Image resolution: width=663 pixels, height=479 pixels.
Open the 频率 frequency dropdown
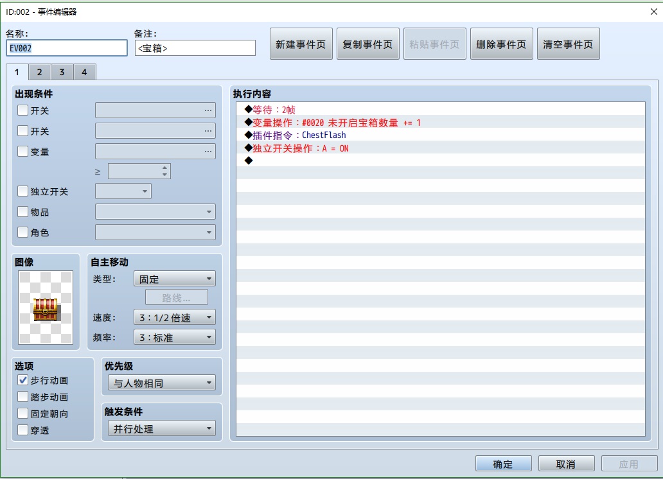click(175, 337)
